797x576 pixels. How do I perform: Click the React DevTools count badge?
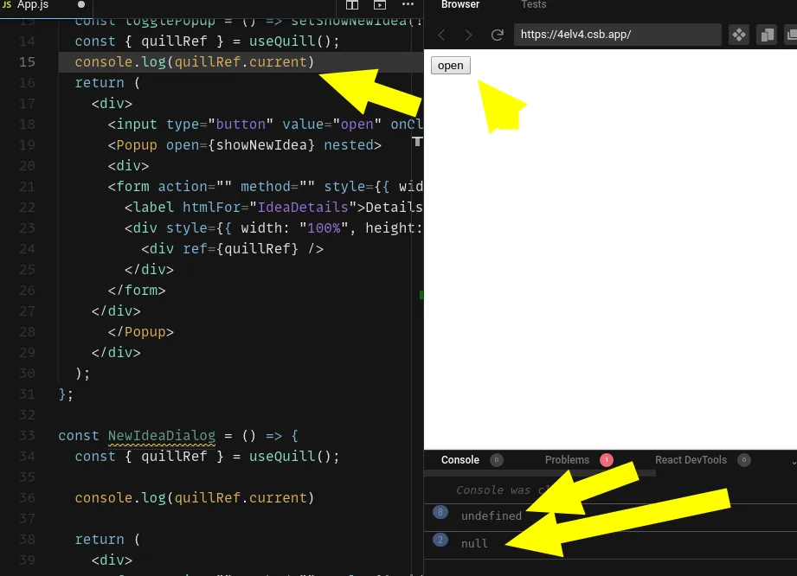click(x=743, y=460)
